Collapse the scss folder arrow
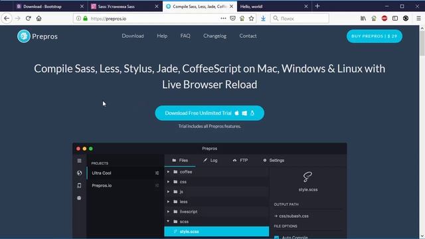 pos(168,221)
